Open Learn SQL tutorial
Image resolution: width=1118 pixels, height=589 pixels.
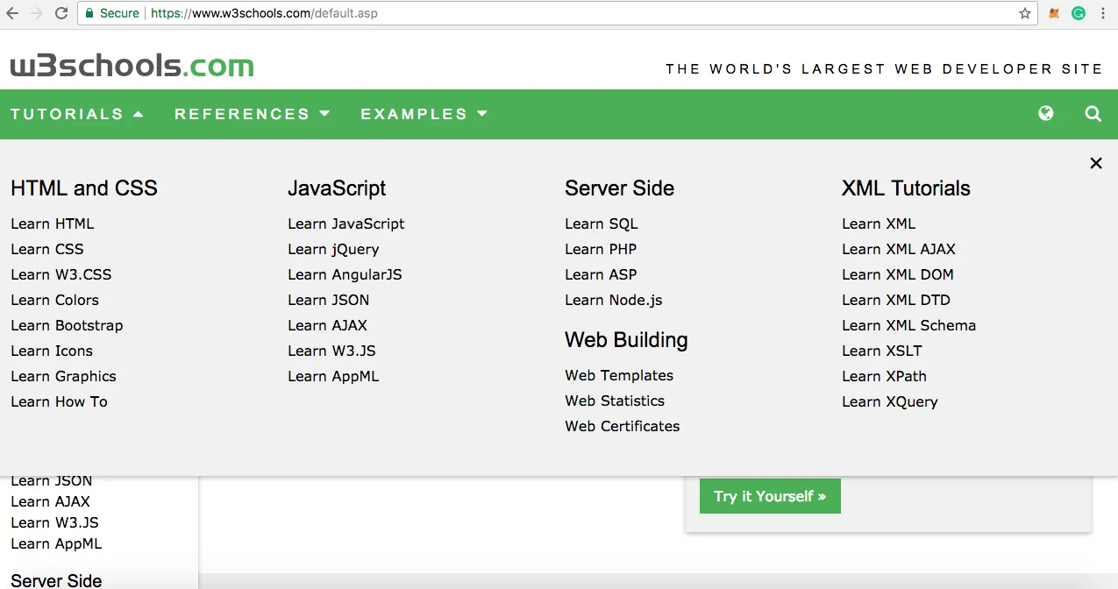tap(602, 224)
